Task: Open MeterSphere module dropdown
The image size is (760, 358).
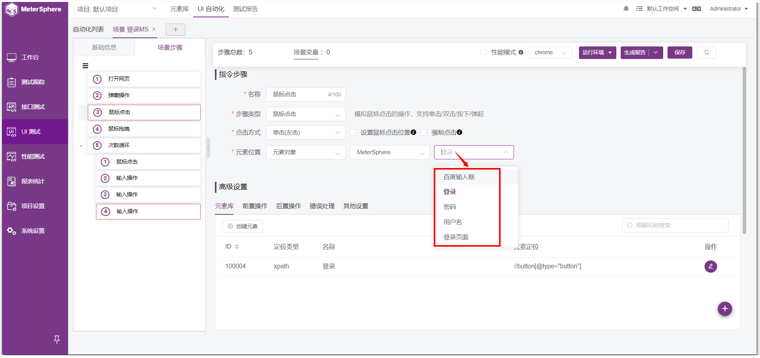Action: click(390, 152)
